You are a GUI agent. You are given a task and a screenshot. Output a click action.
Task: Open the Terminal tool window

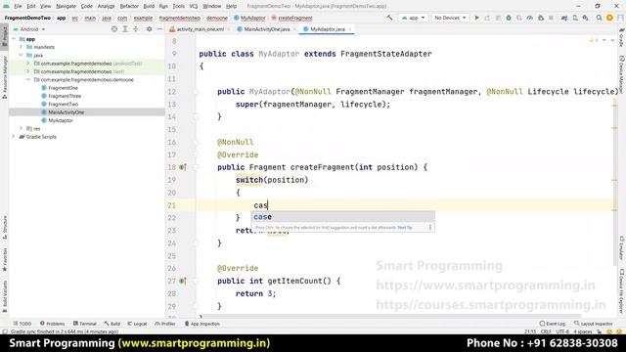[x=85, y=324]
